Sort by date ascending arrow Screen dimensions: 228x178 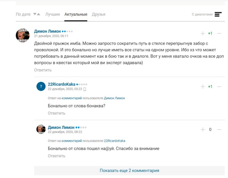click(39, 14)
